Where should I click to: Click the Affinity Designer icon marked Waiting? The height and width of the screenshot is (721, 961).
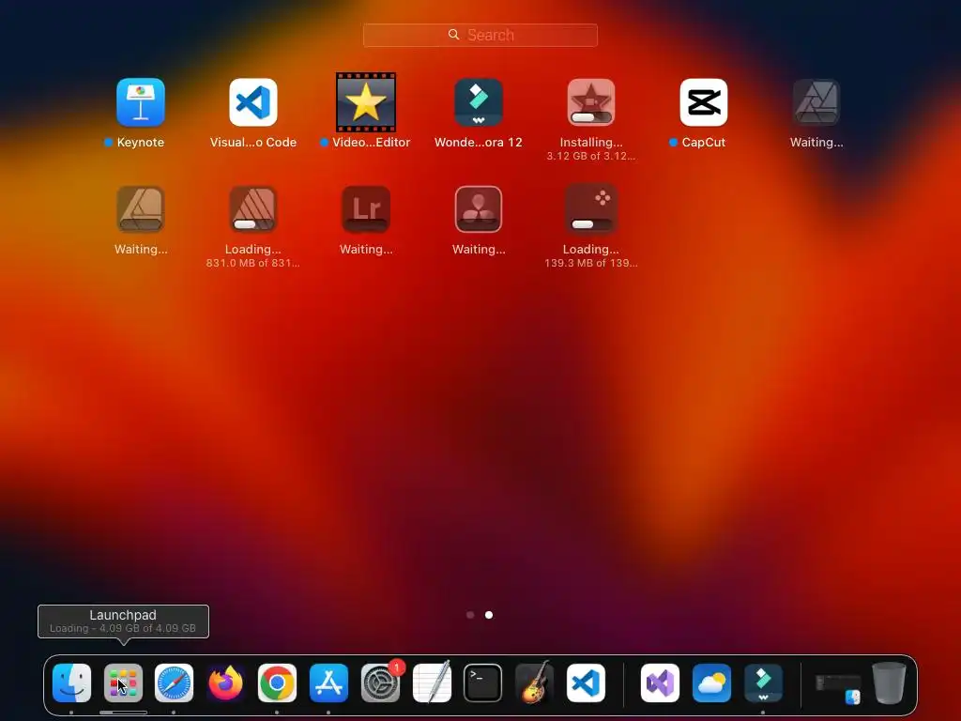(141, 209)
